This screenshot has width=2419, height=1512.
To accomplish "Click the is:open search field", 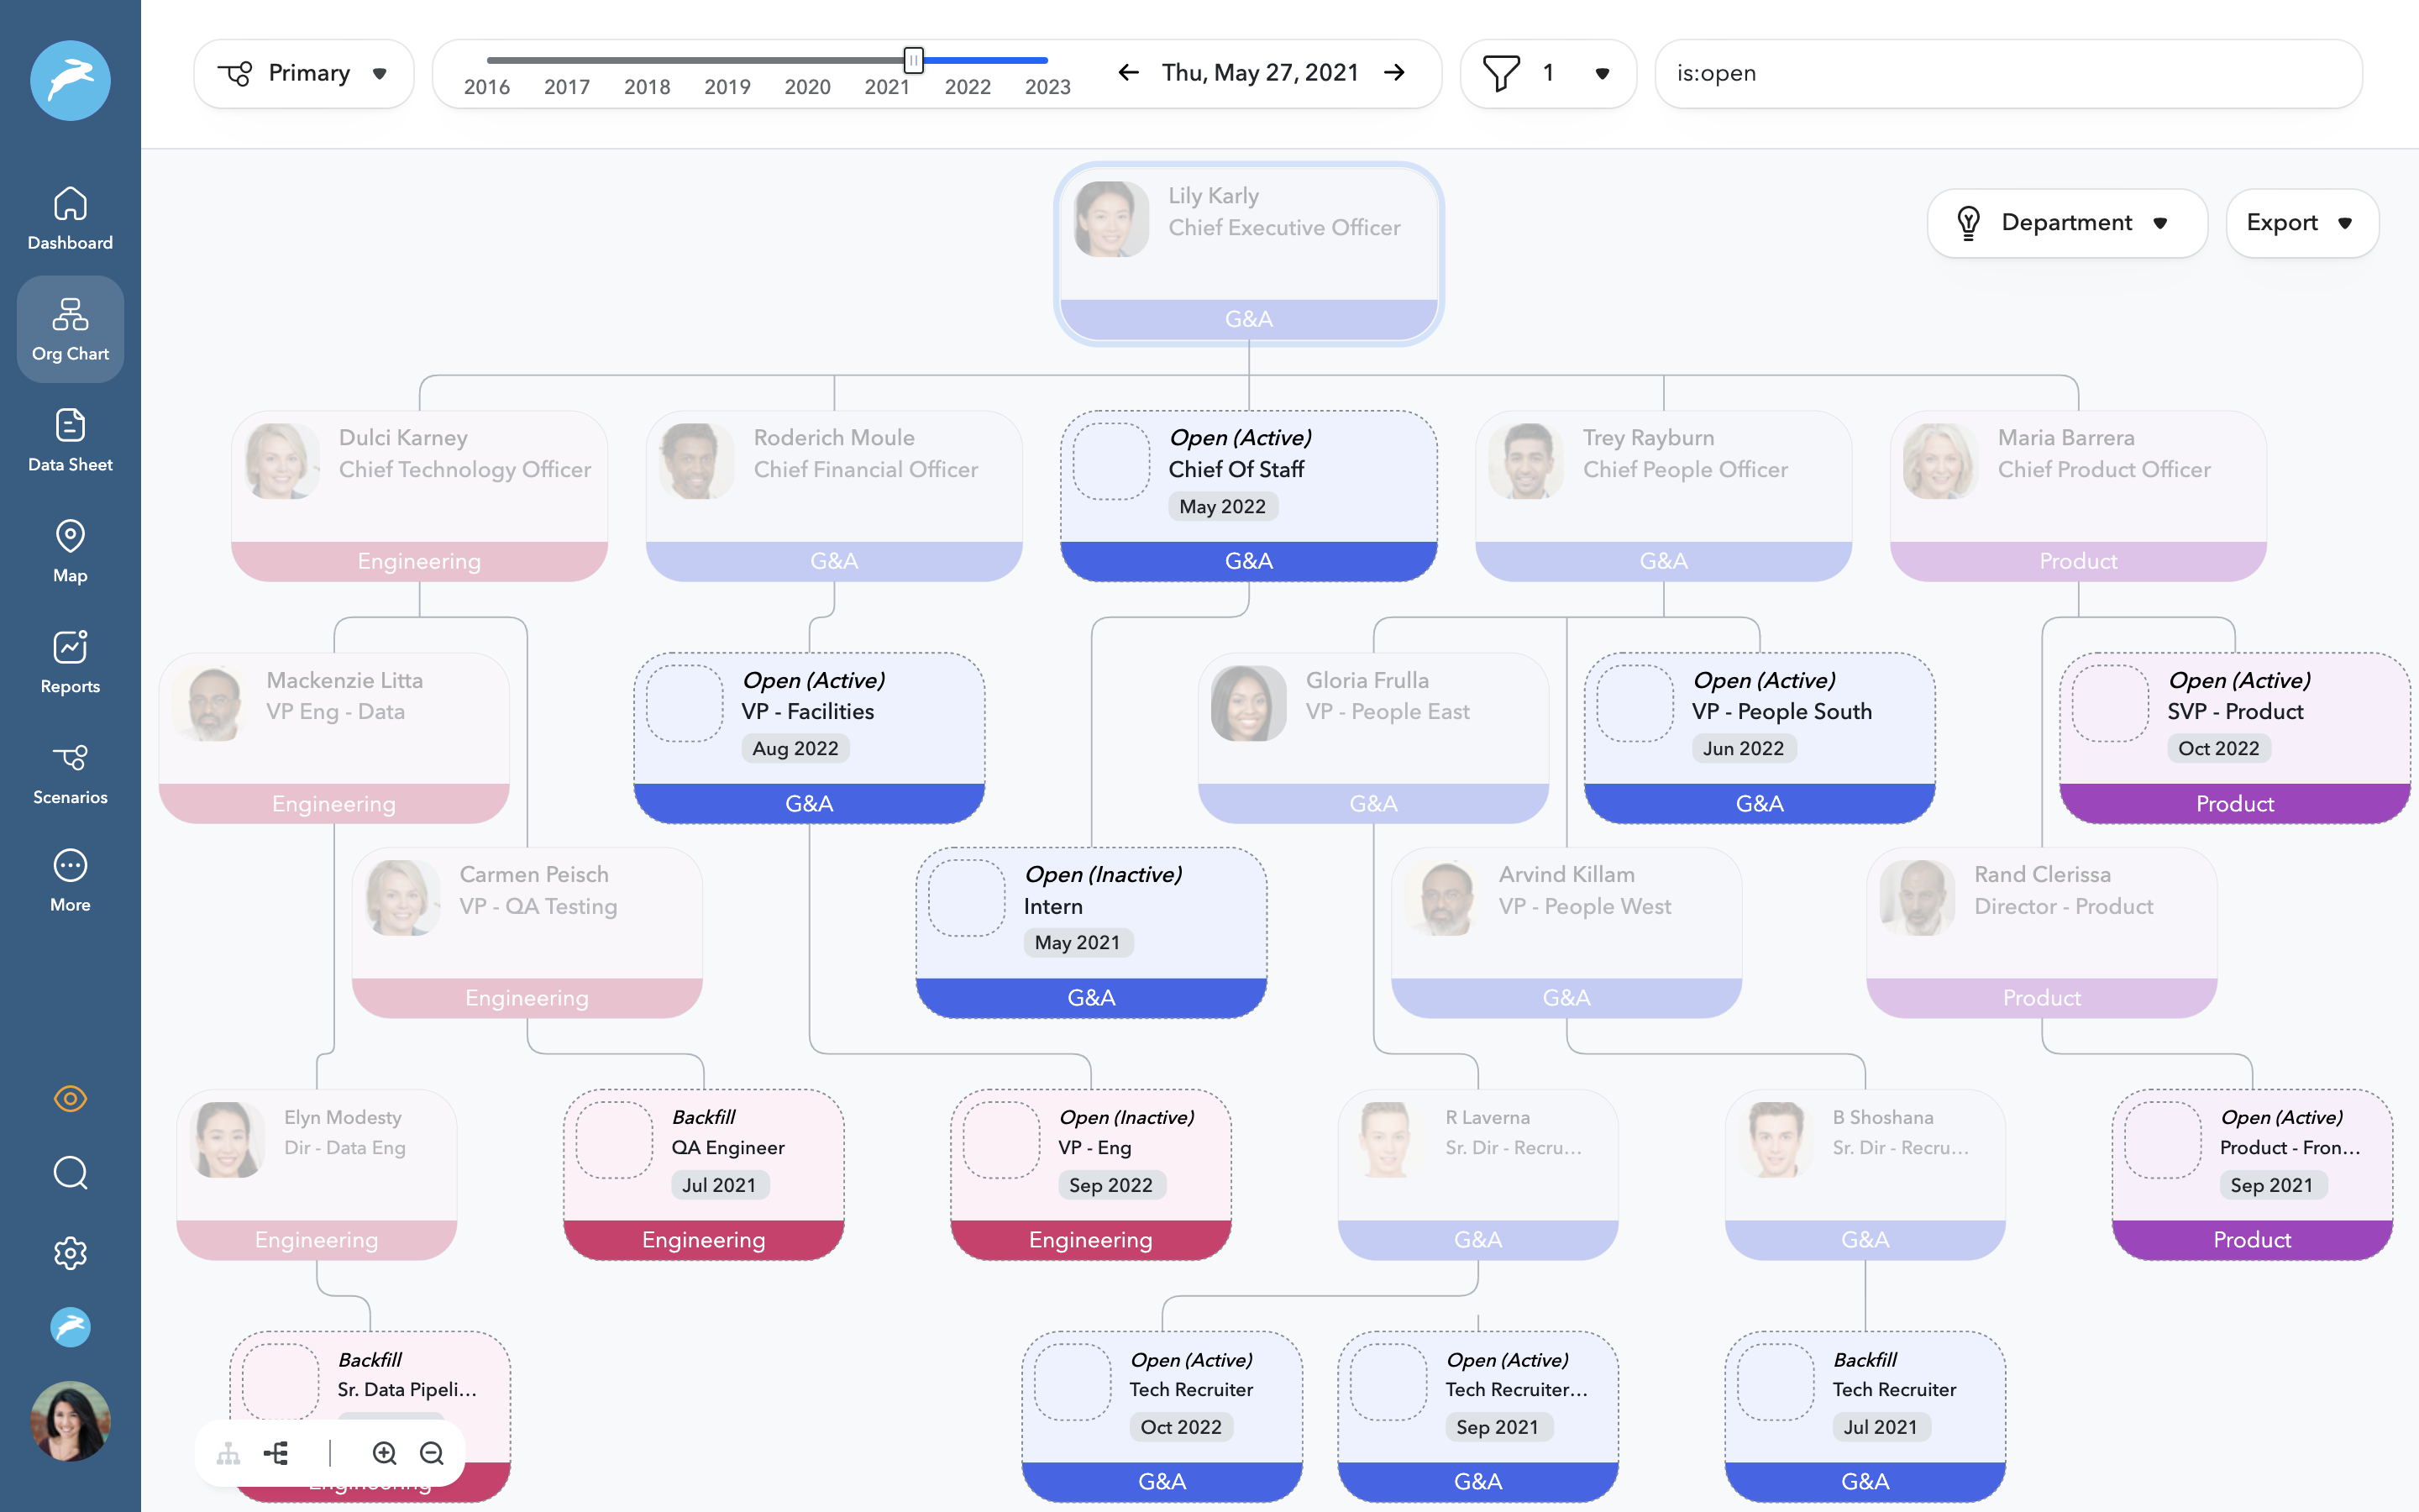I will click(2007, 73).
